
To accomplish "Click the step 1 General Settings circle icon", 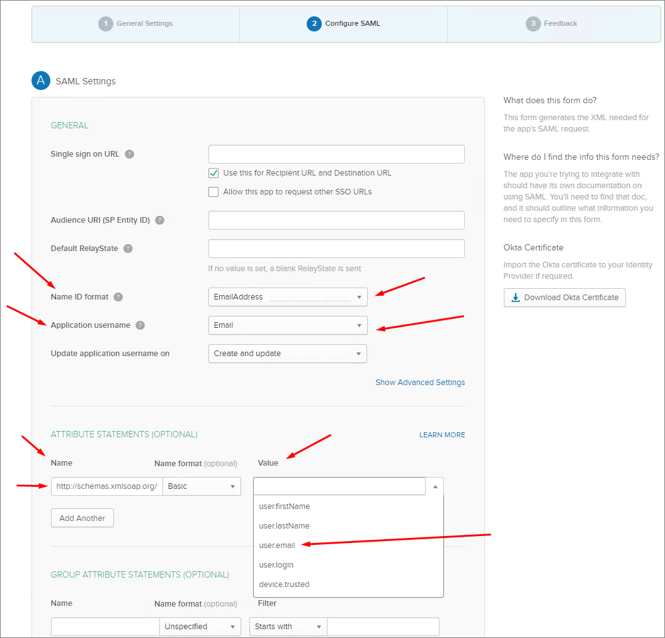I will [105, 24].
